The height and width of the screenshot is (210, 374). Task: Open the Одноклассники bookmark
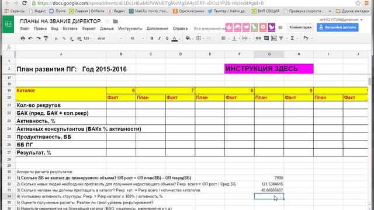click(189, 11)
